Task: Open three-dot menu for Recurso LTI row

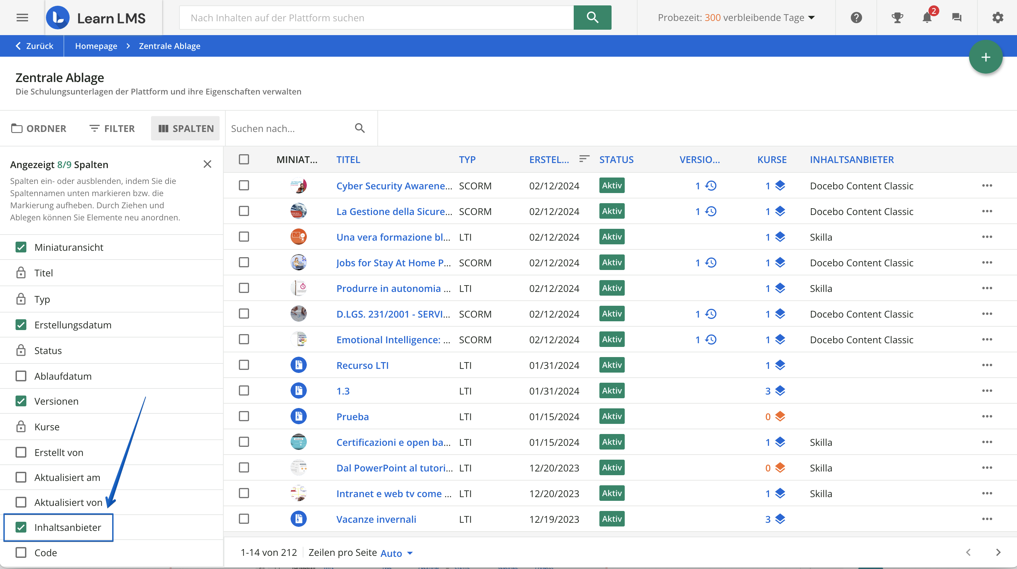Action: pyautogui.click(x=987, y=365)
